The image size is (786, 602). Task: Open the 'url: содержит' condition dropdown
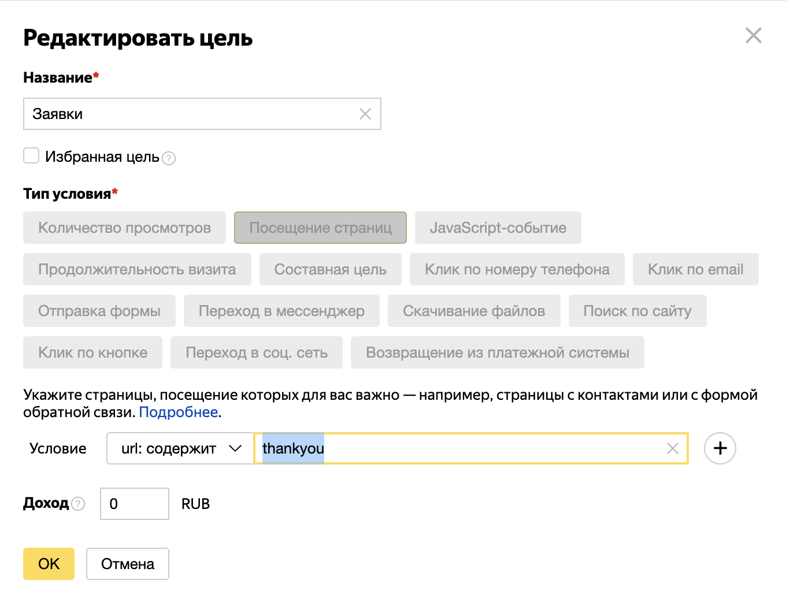tap(180, 448)
